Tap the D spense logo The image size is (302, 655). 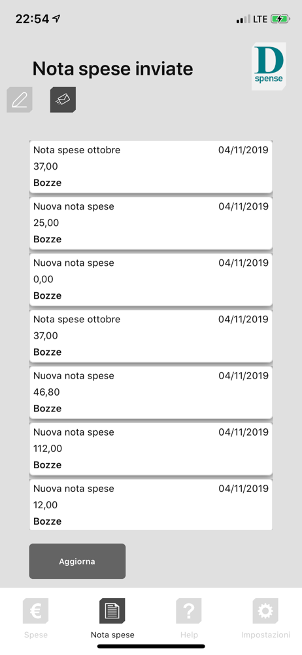point(269,66)
